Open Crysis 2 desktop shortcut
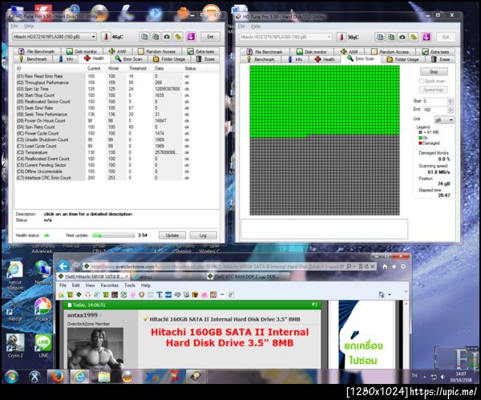 pyautogui.click(x=15, y=345)
